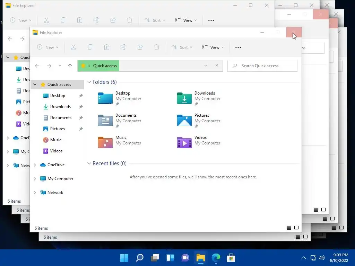Click the Rename icon in the front window toolbar
This screenshot has height=266, width=355.
[x=123, y=47]
